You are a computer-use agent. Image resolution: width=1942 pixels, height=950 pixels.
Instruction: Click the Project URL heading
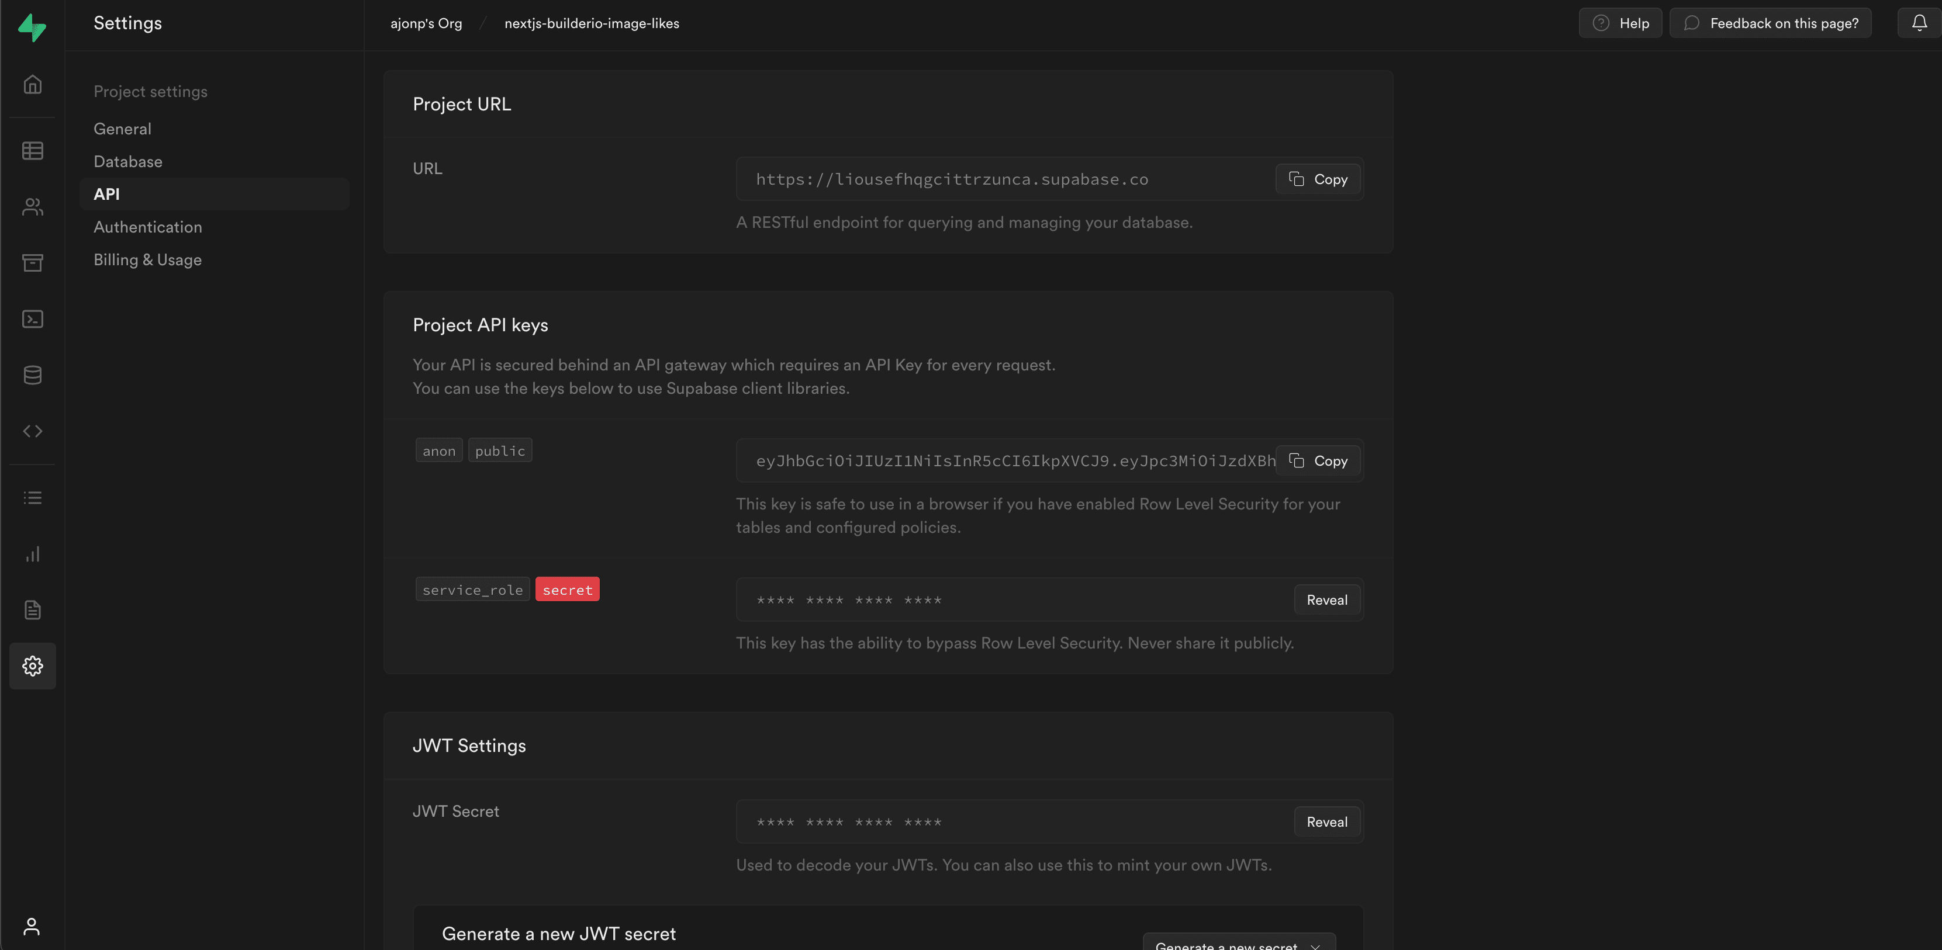point(461,104)
